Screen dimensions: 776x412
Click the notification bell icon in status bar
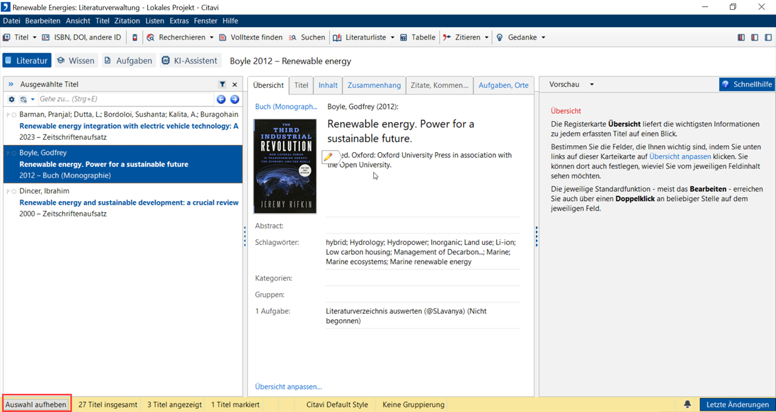687,405
